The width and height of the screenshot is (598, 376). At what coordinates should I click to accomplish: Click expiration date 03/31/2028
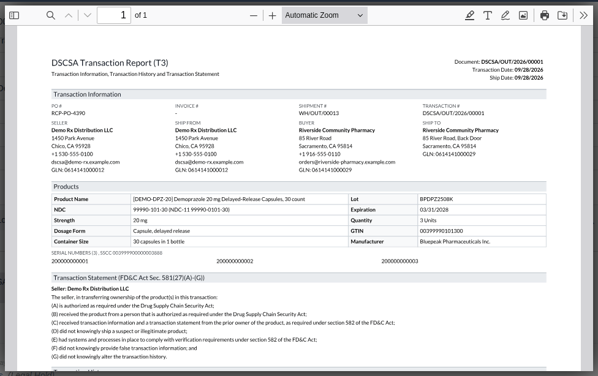(434, 209)
